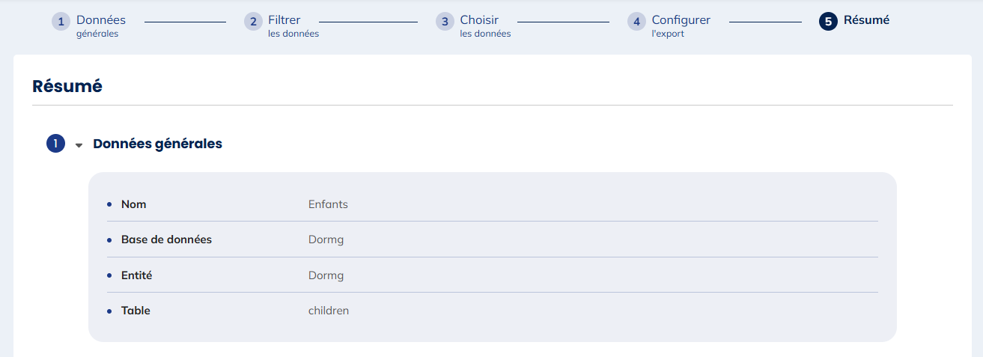The image size is (983, 357).
Task: Click the Données générales section heading
Action: 157,144
